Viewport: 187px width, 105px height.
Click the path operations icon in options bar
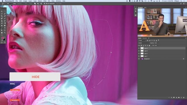(x=35, y=4)
